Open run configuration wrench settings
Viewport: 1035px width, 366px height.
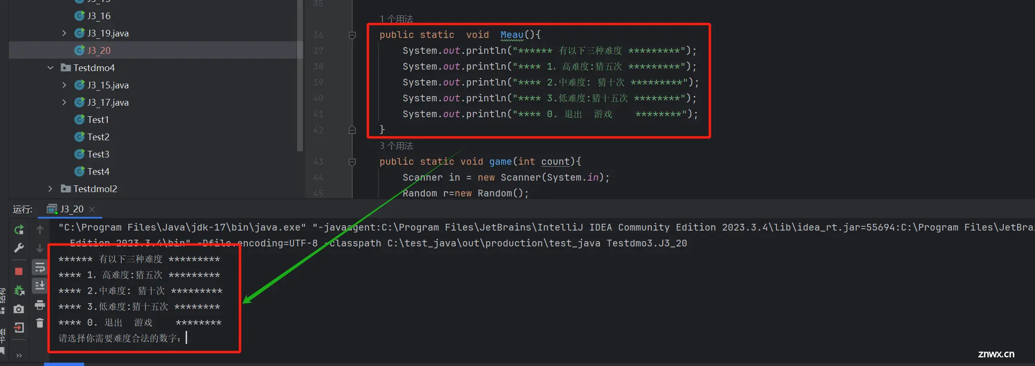[19, 248]
